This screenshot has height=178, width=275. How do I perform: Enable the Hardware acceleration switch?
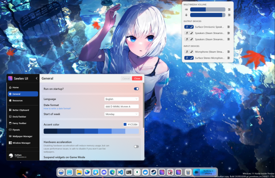(137, 147)
